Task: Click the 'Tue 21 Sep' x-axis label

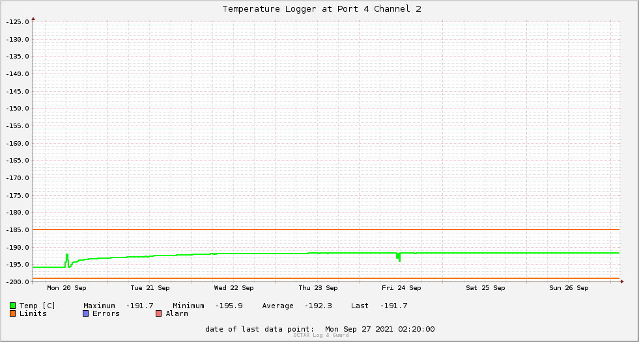Action: pyautogui.click(x=150, y=288)
